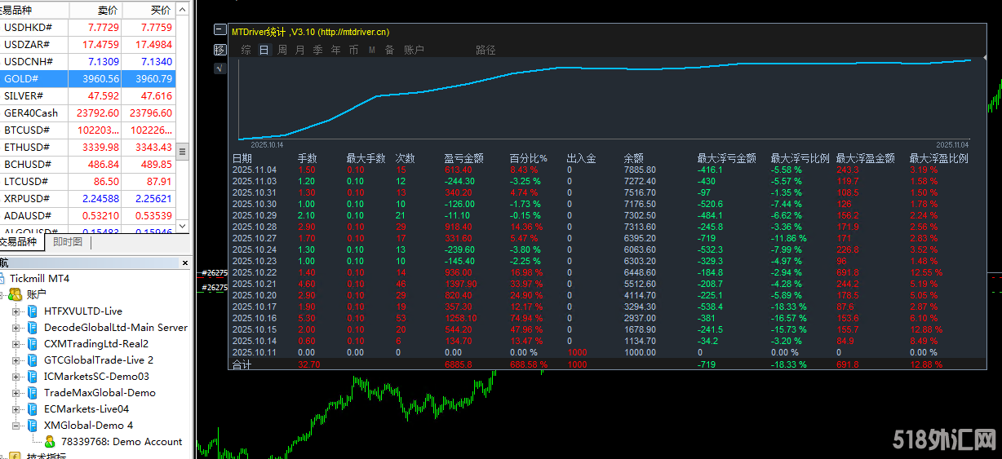Click the 移 move icon on MTDriver panel
Image resolution: width=1002 pixels, height=459 pixels.
pyautogui.click(x=219, y=50)
